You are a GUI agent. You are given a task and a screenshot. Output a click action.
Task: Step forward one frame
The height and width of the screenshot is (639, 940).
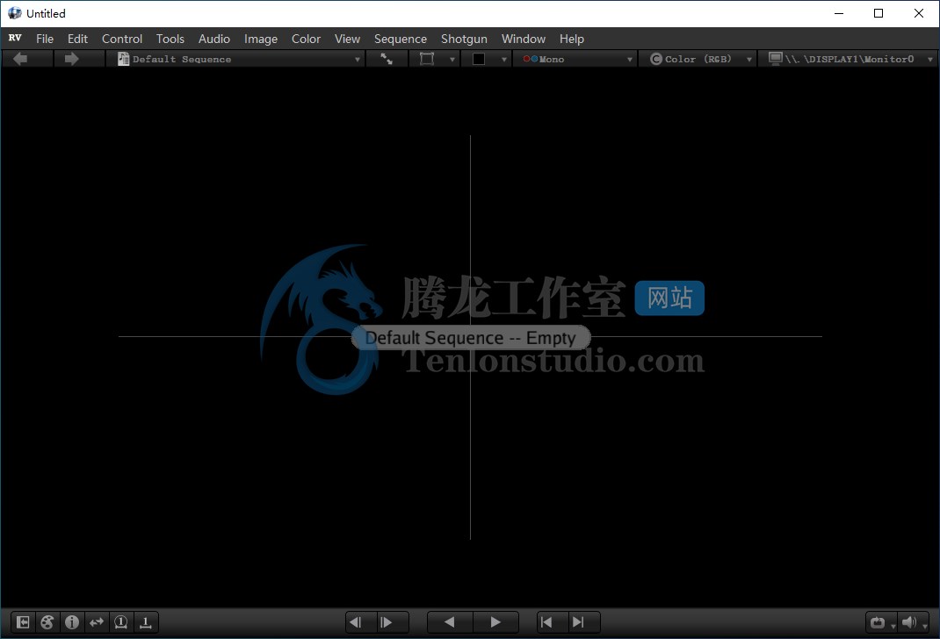(x=387, y=622)
